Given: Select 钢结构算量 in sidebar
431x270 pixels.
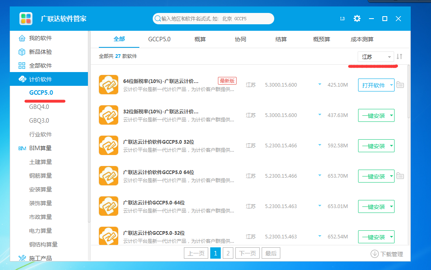Looking at the screenshot, I should [x=43, y=244].
